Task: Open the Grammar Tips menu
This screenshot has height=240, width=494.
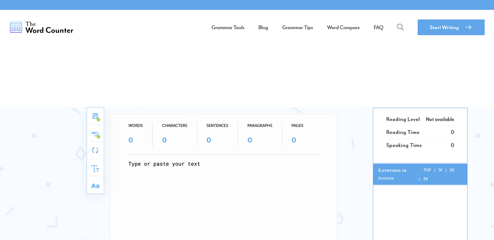Action: coord(298,27)
